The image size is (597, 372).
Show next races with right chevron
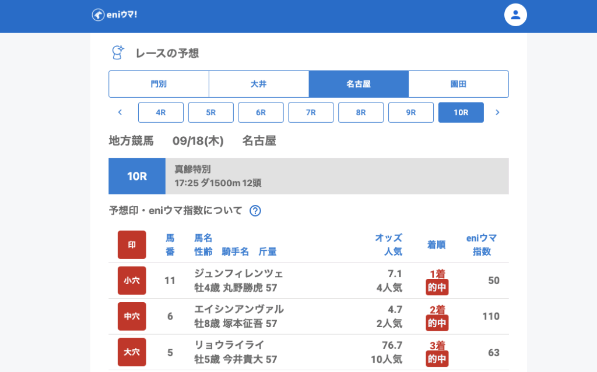tap(497, 112)
